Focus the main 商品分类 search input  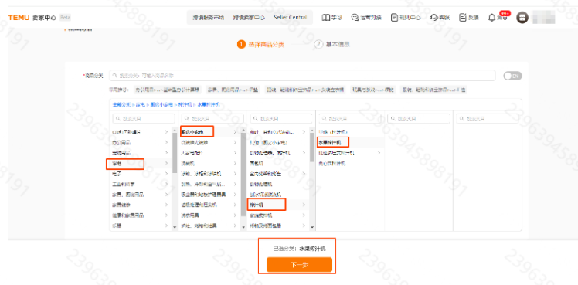pos(302,76)
